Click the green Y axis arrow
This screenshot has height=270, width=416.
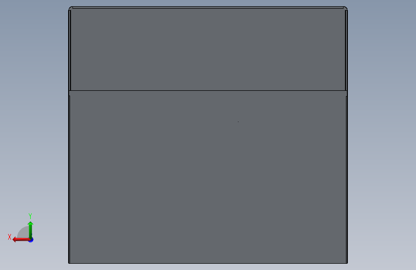pyautogui.click(x=31, y=230)
